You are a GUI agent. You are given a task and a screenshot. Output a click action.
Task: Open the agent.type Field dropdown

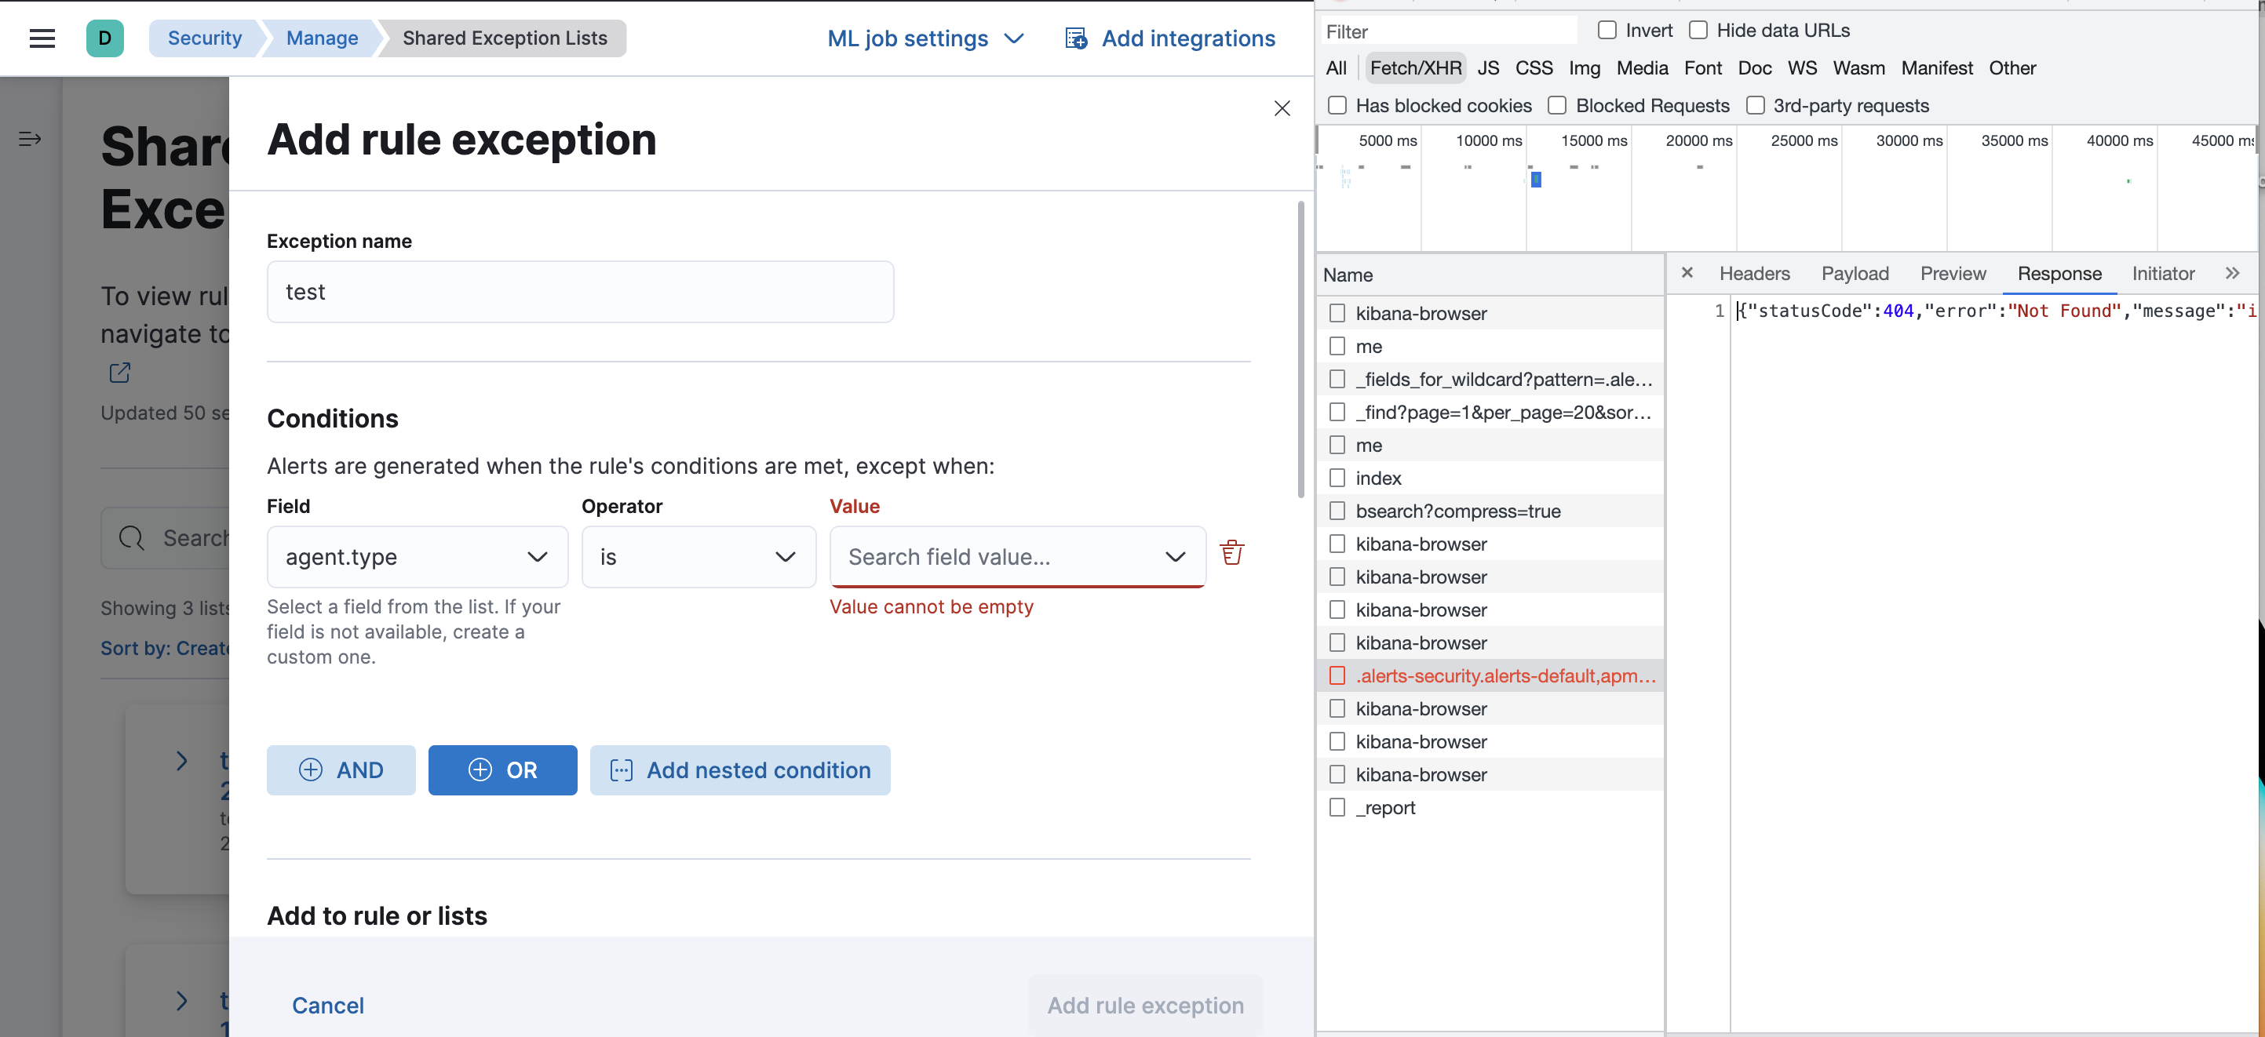[417, 556]
